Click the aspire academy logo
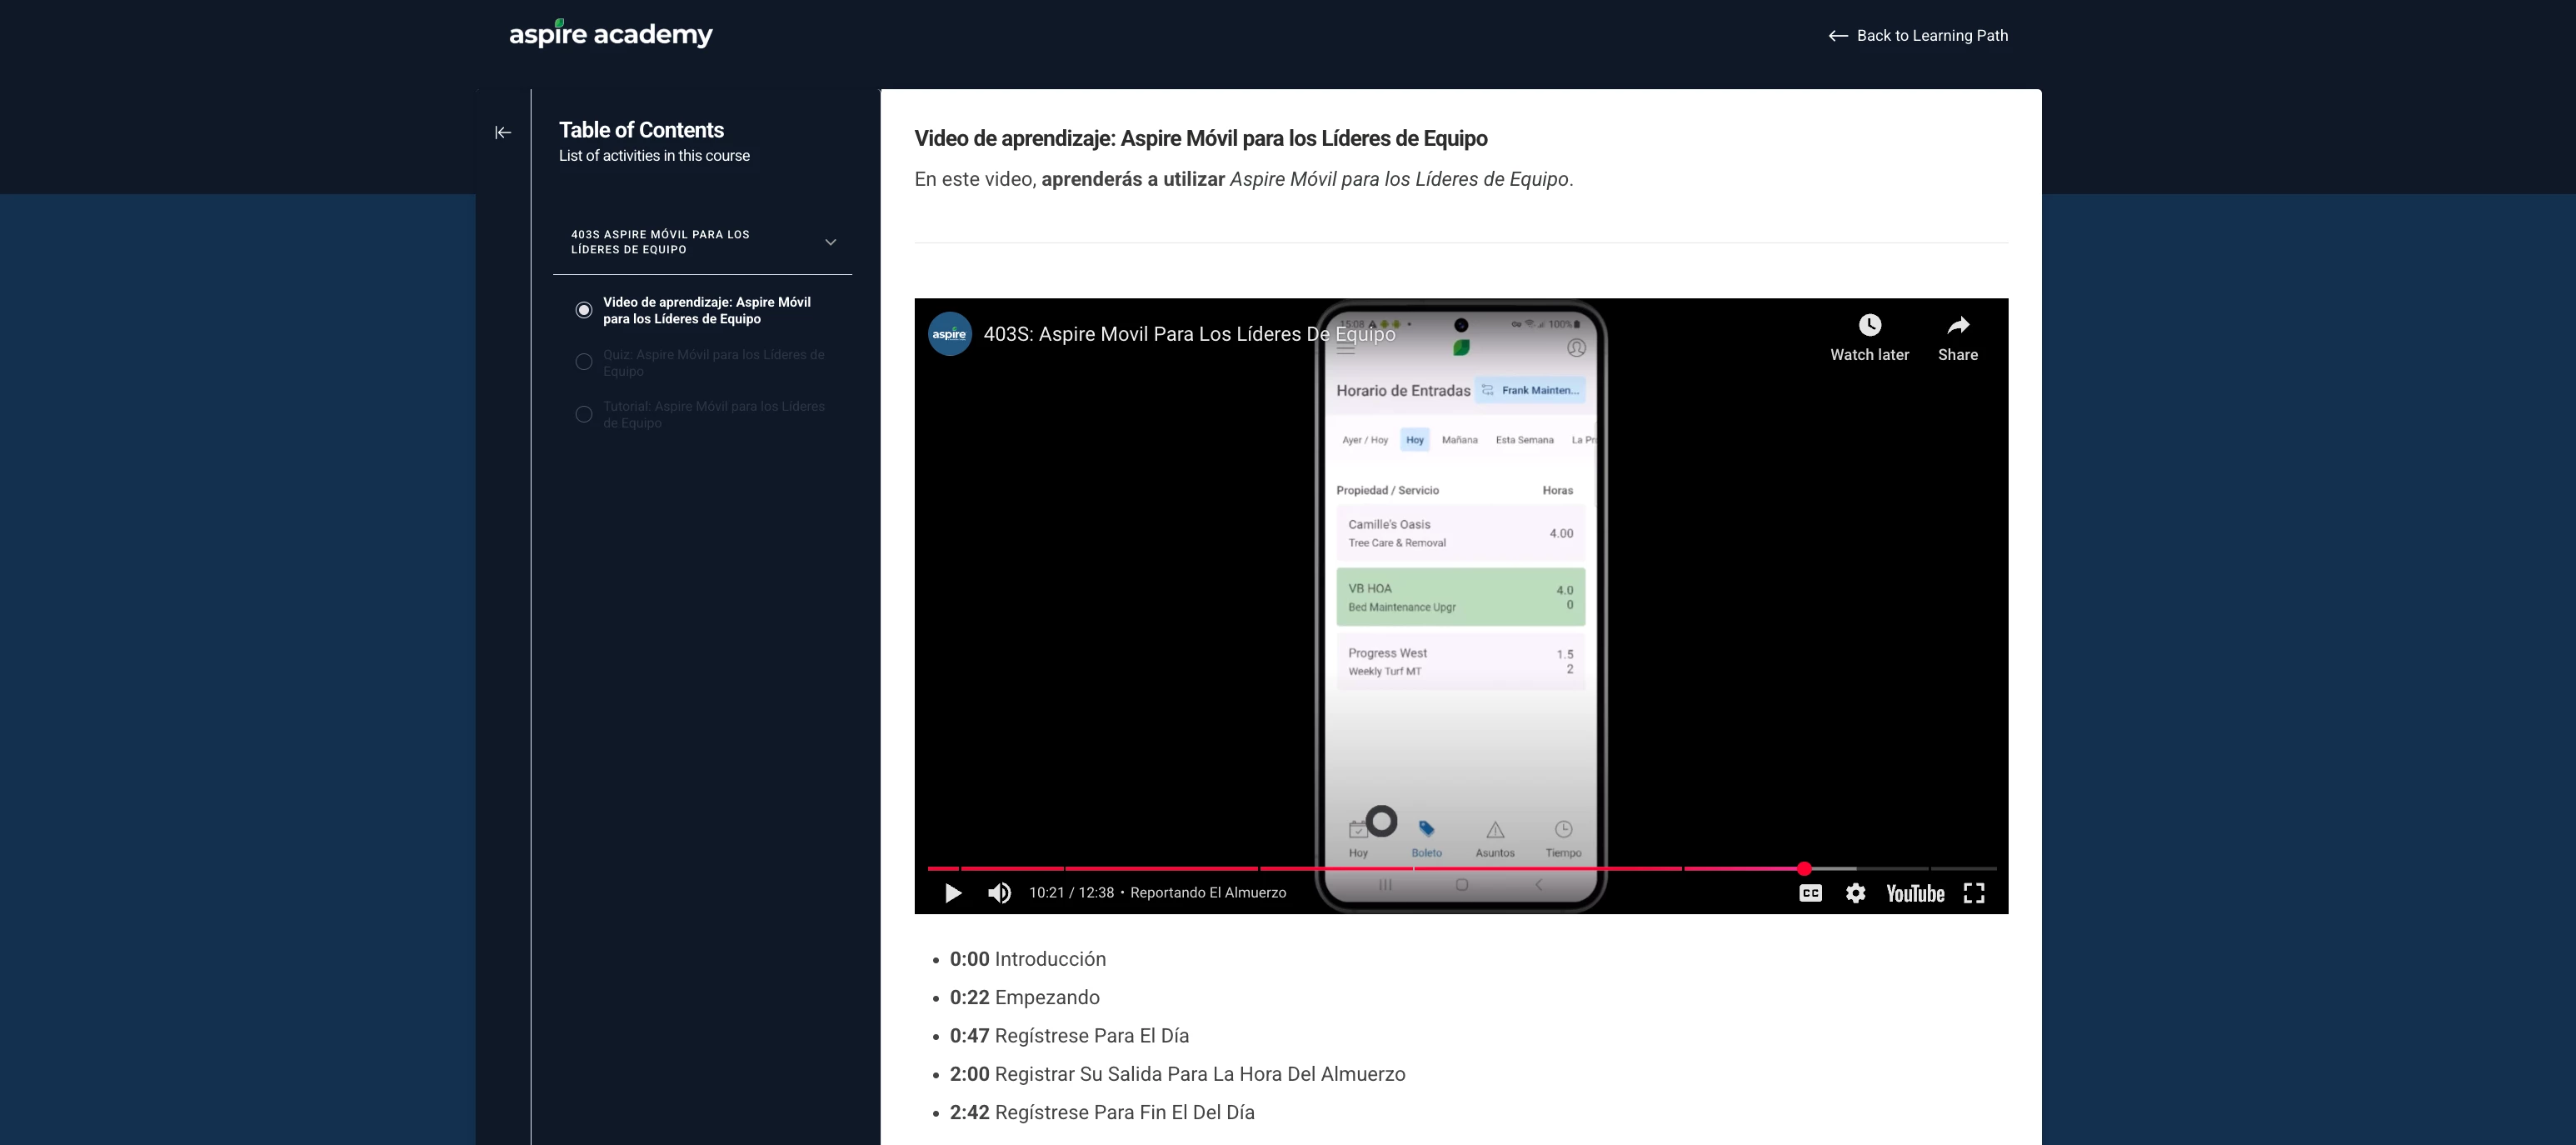Image resolution: width=2576 pixels, height=1145 pixels. (x=610, y=34)
